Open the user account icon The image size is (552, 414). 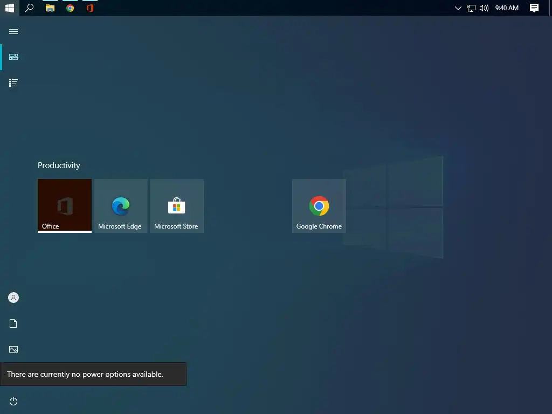click(x=13, y=298)
